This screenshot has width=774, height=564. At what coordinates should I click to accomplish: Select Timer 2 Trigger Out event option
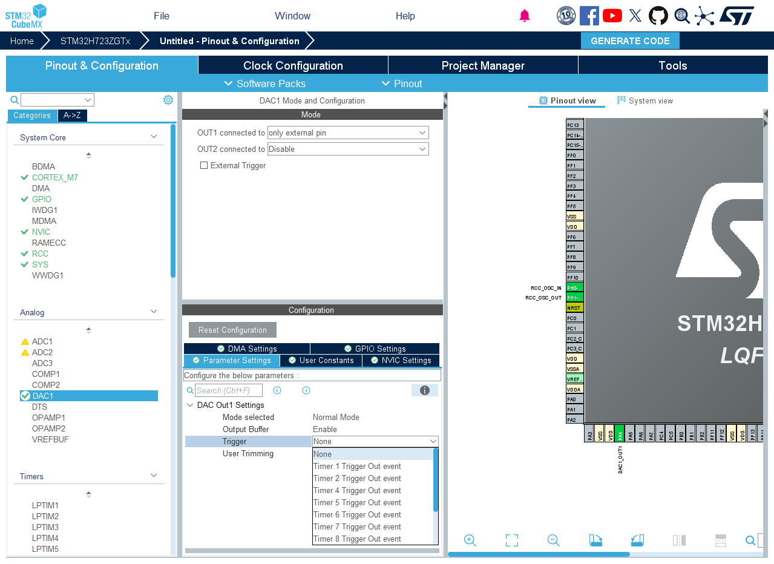pyautogui.click(x=357, y=478)
